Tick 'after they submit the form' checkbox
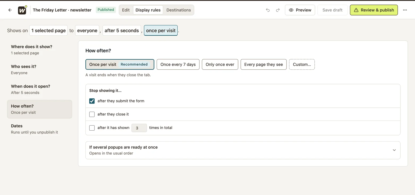Image resolution: width=415 pixels, height=195 pixels. tap(92, 101)
